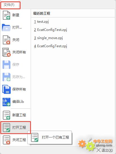Open recent project 1 test.zpj
The width and height of the screenshot is (116, 154).
point(41,22)
